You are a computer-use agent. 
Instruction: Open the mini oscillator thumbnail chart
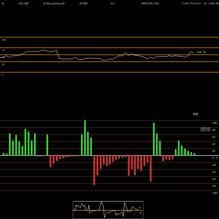point(108,210)
